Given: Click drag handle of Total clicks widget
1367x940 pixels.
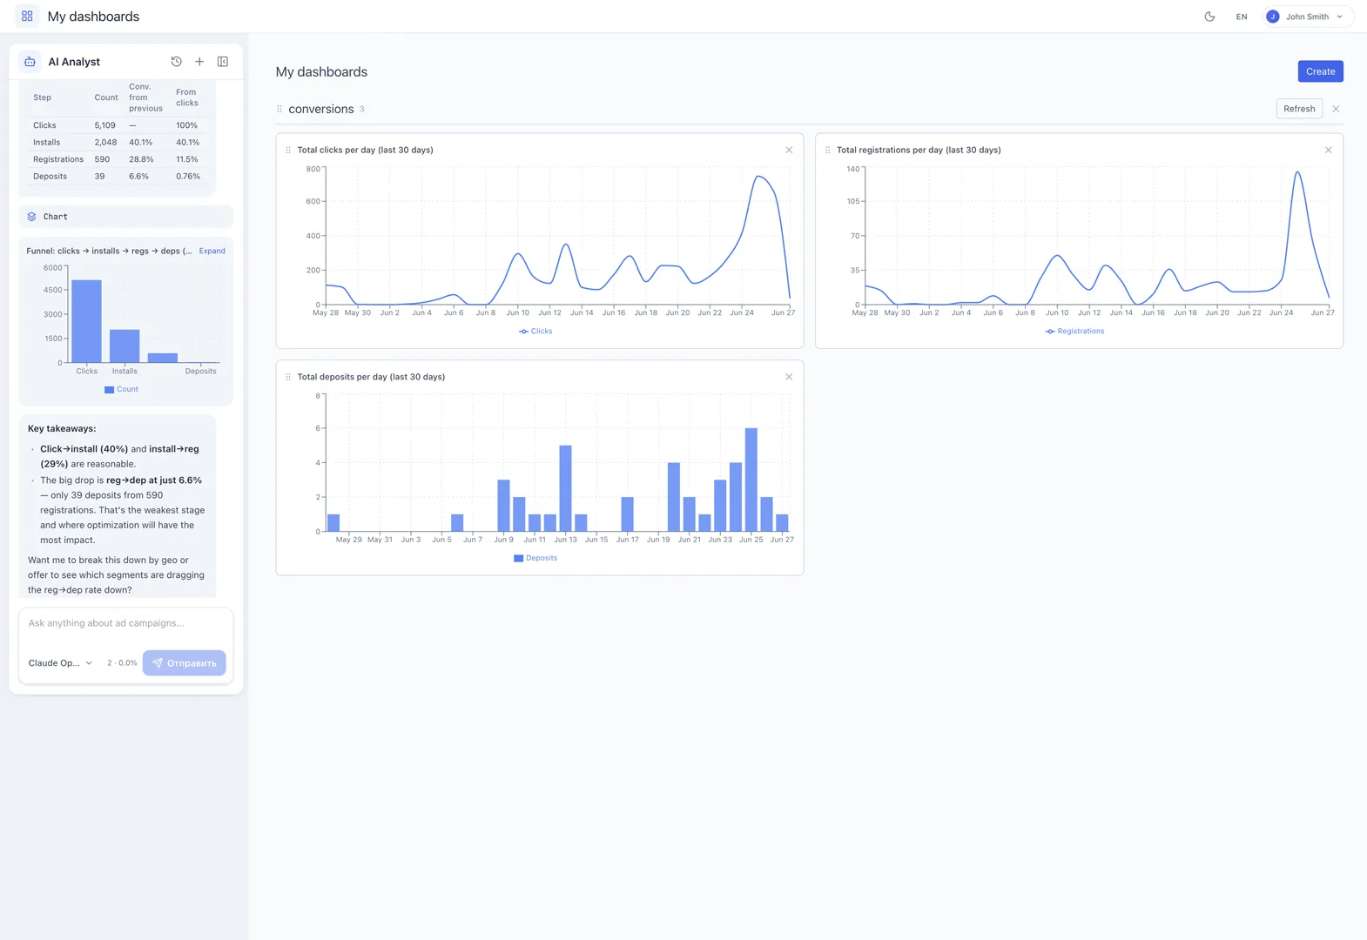Looking at the screenshot, I should [x=288, y=150].
